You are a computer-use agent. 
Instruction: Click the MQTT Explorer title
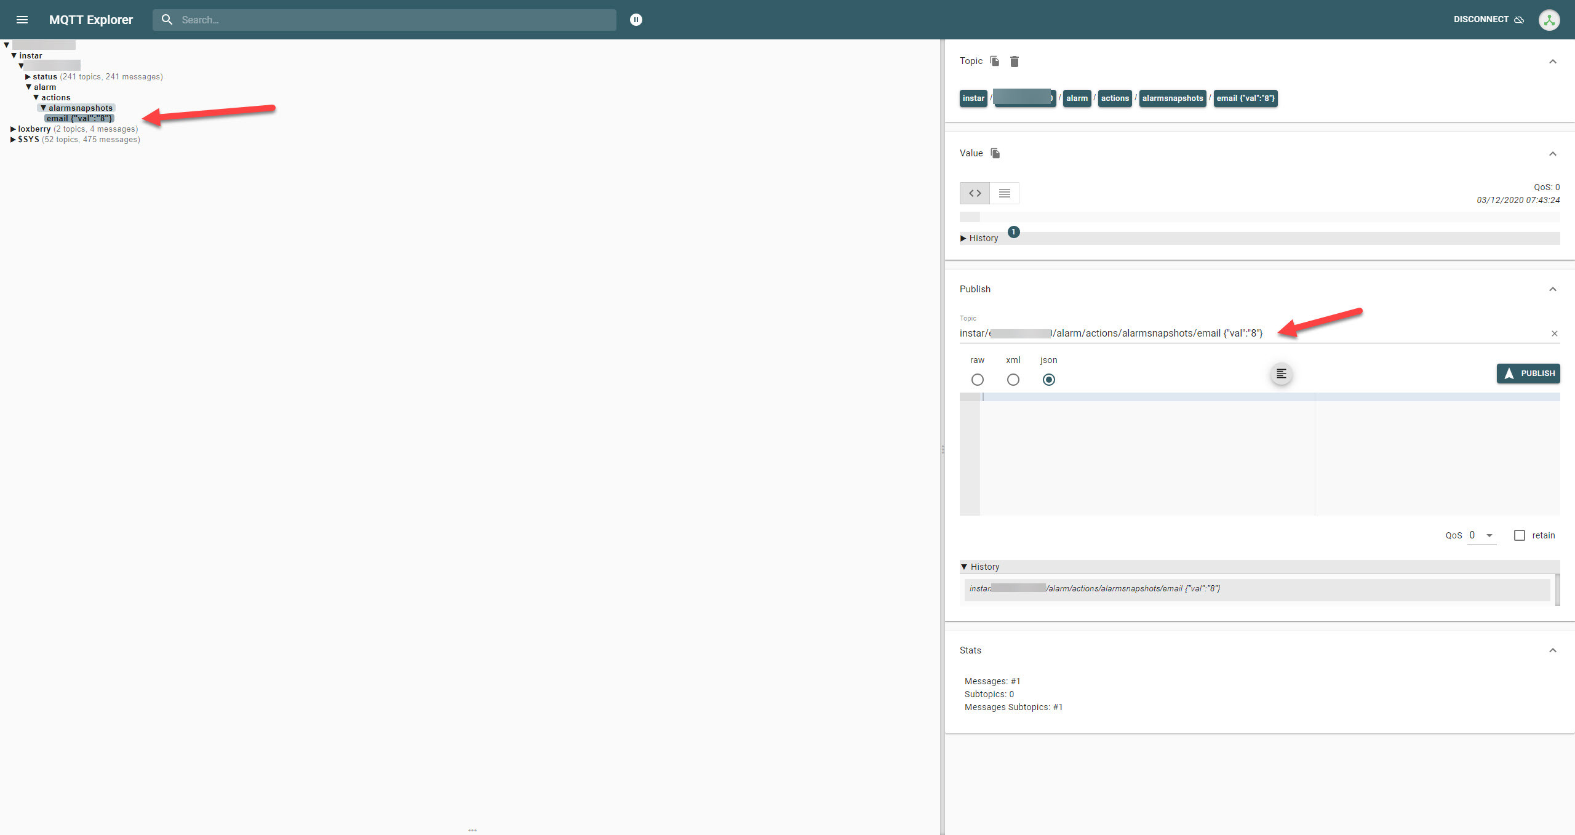click(x=91, y=20)
